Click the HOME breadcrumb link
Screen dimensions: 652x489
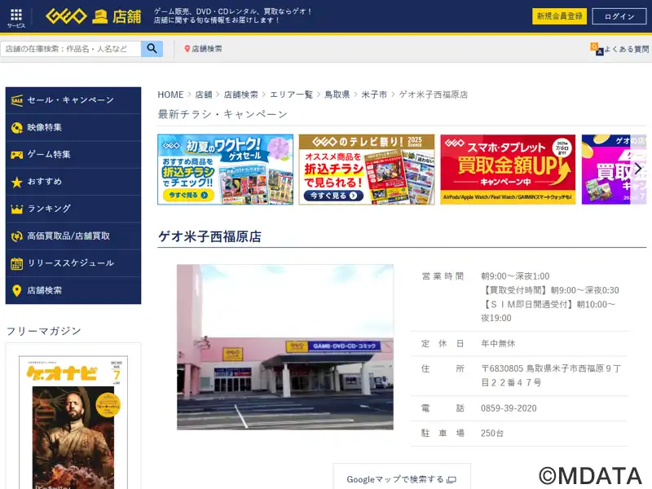click(170, 95)
